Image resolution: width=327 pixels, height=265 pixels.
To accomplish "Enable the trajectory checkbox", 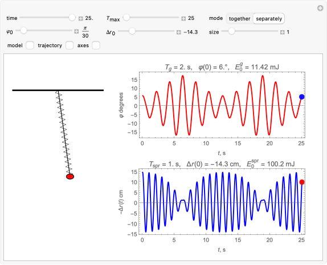I will tap(70, 45).
